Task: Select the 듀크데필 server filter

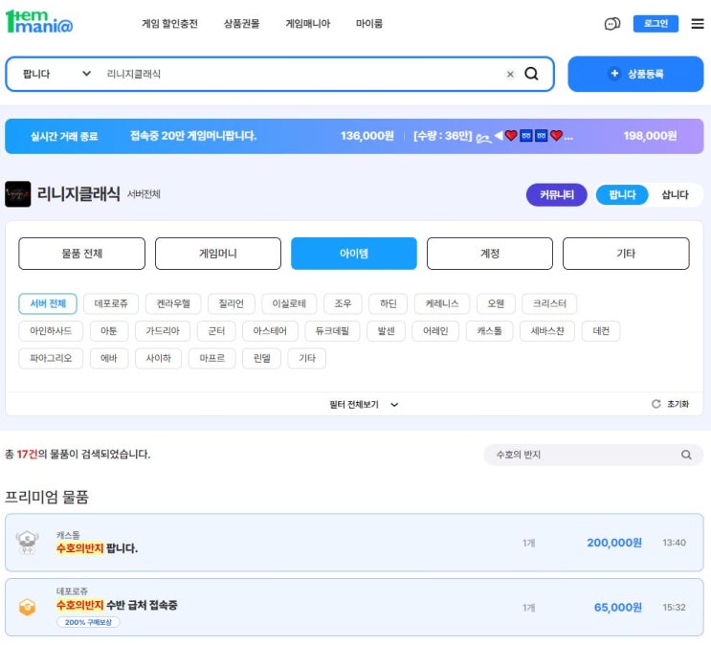Action: click(332, 331)
